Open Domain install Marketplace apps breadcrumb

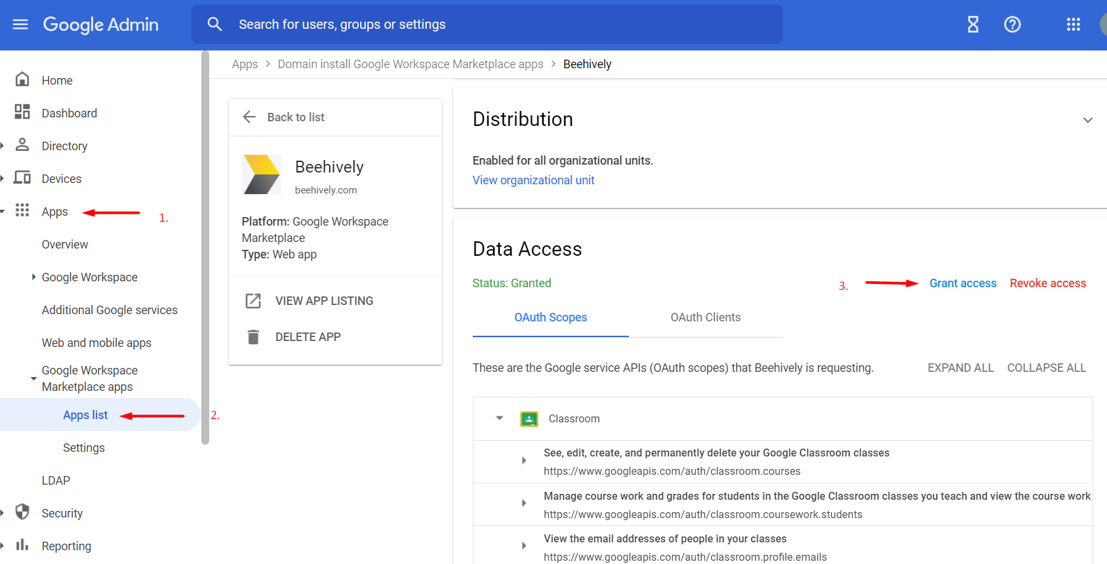coord(411,64)
